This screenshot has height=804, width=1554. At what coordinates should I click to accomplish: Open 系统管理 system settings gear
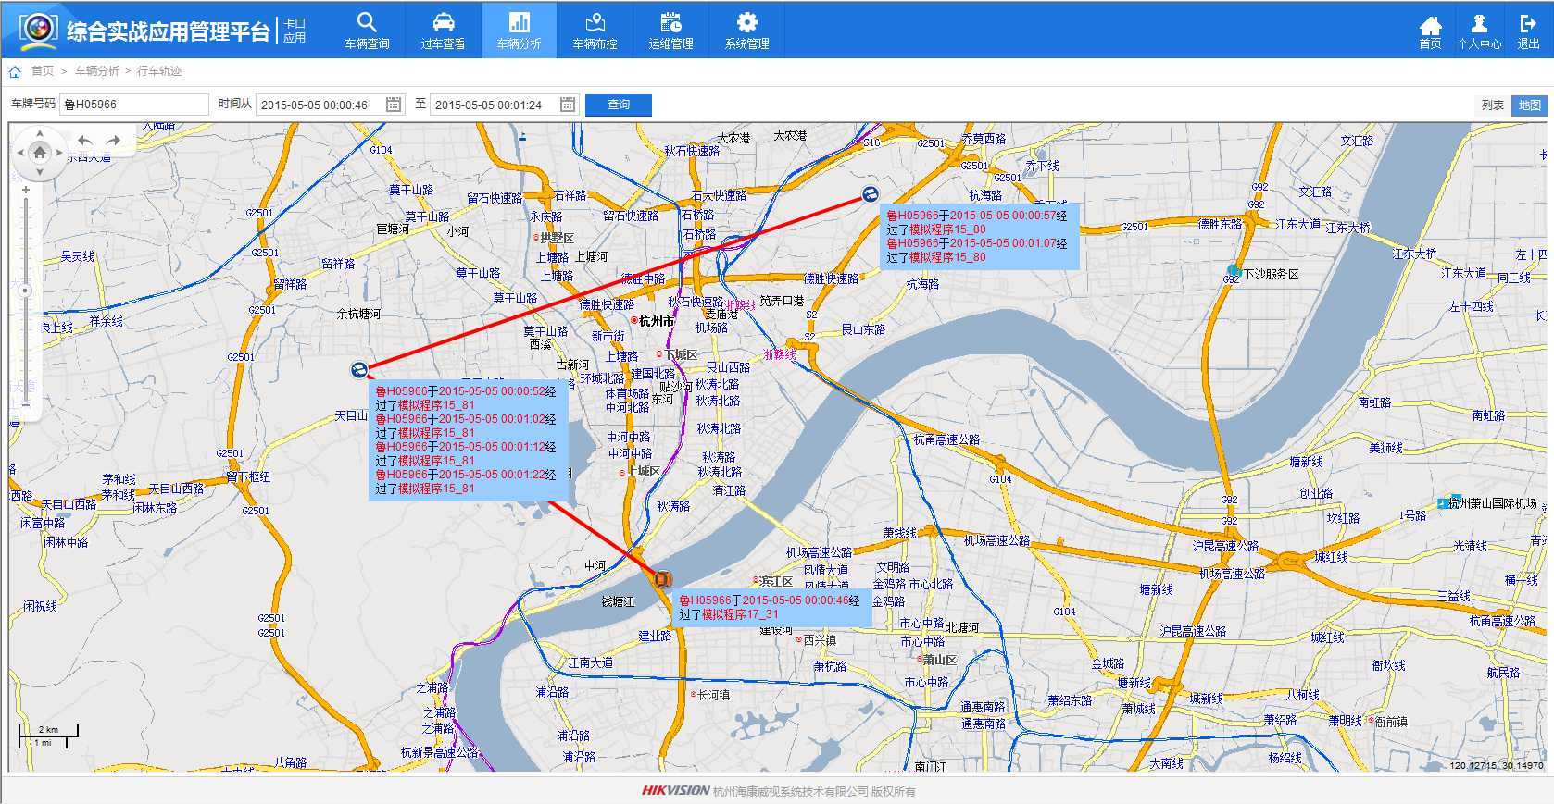point(746,30)
